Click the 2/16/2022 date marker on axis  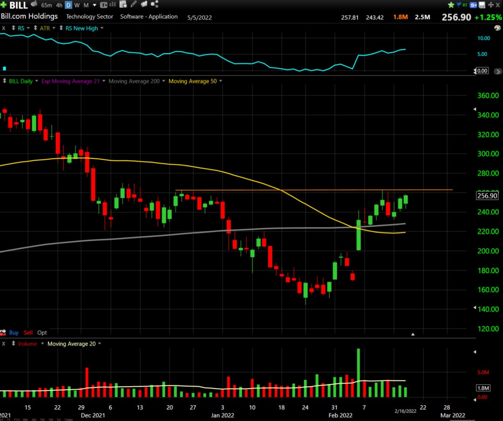[x=406, y=411]
